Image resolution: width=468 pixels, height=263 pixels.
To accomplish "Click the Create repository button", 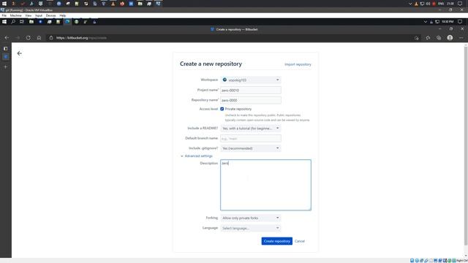I will 276,241.
